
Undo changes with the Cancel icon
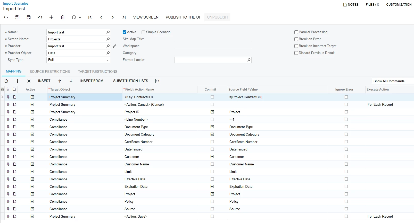click(x=40, y=17)
